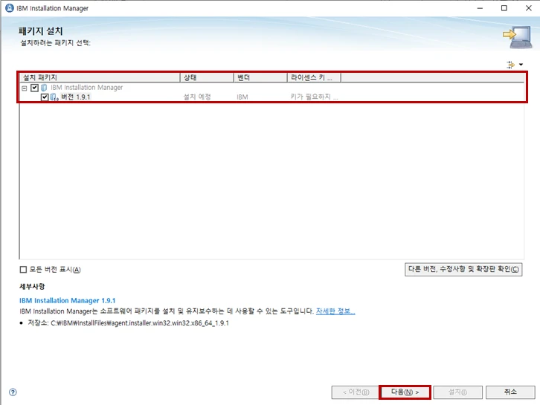
Task: Click the 버전 1.9.1 version icon
Action: coord(54,97)
